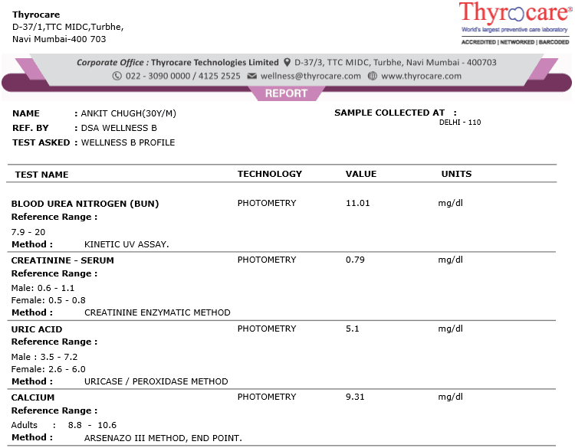The image size is (575, 448).
Task: Select the calcium value 9.31
Action: click(355, 397)
